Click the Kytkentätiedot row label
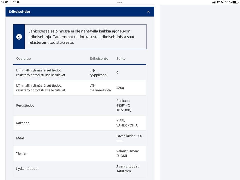This screenshot has height=180, width=240. click(27, 169)
